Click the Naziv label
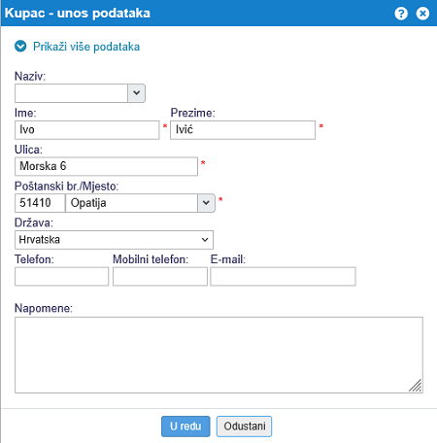The image size is (437, 443). [30, 77]
